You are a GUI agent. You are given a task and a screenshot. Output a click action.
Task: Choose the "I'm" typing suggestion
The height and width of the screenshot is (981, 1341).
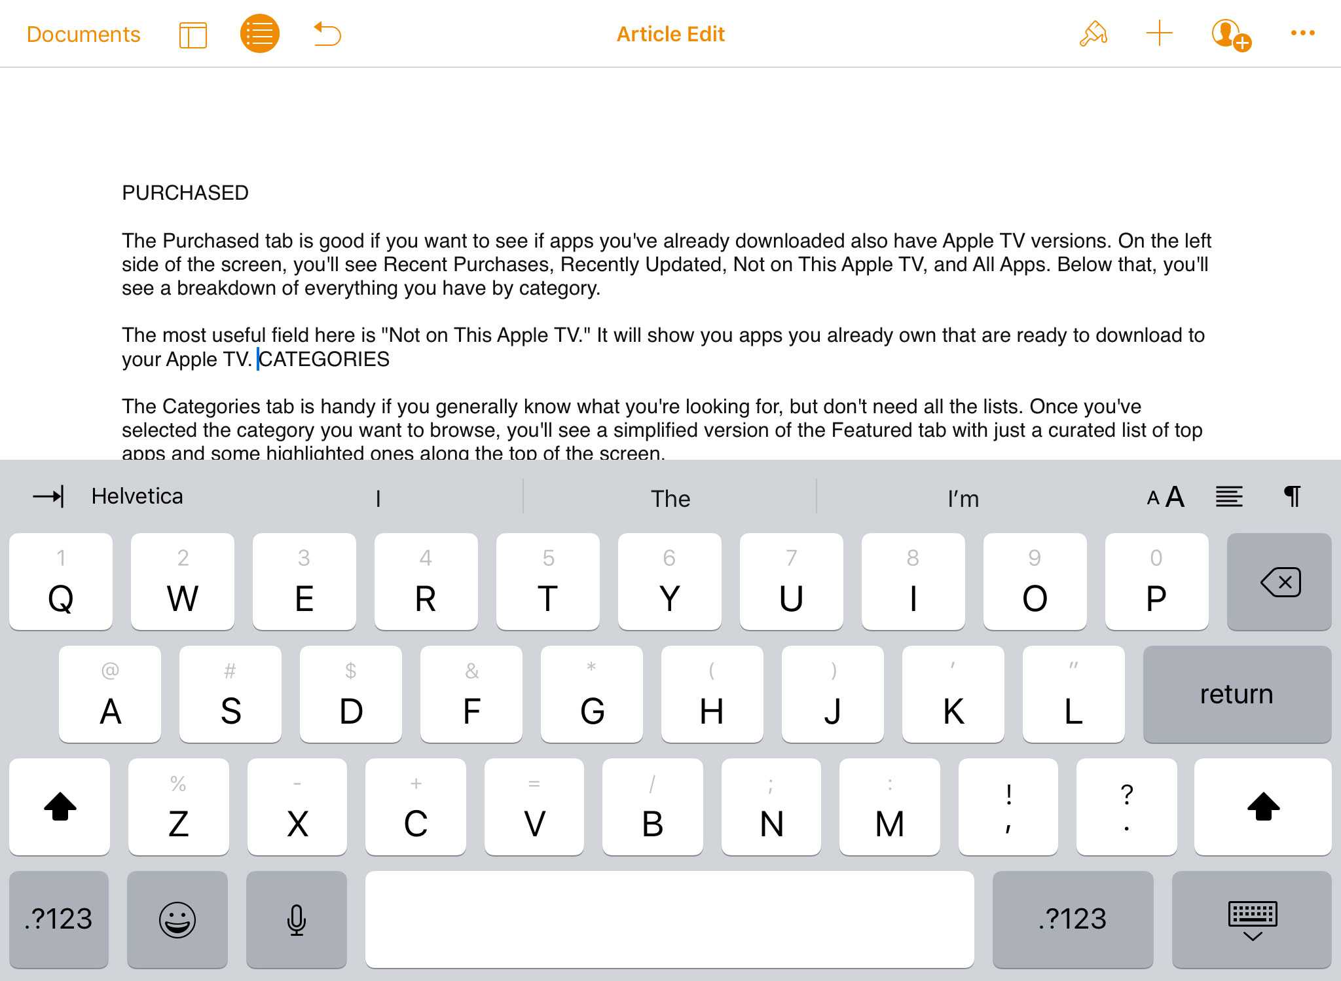pos(963,498)
